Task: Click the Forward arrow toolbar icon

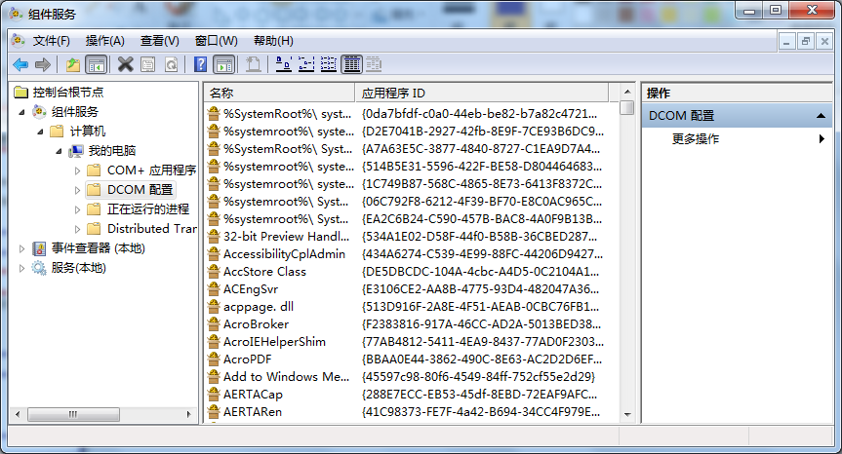Action: pos(42,65)
